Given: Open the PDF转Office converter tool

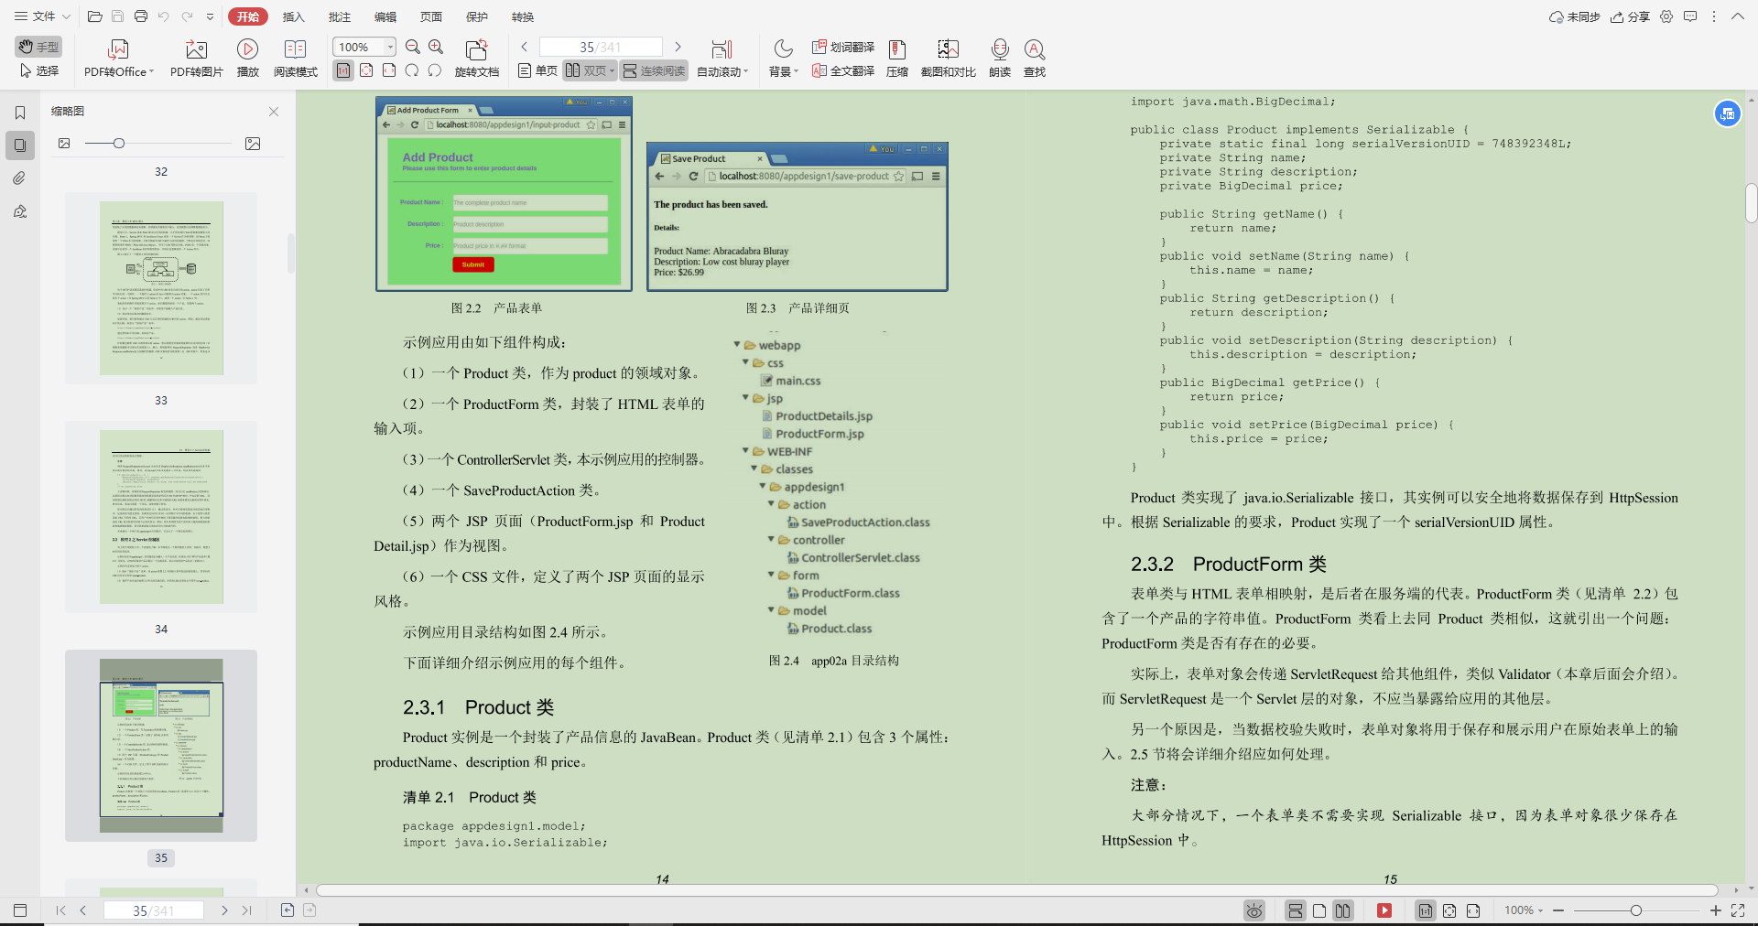Looking at the screenshot, I should pyautogui.click(x=119, y=58).
